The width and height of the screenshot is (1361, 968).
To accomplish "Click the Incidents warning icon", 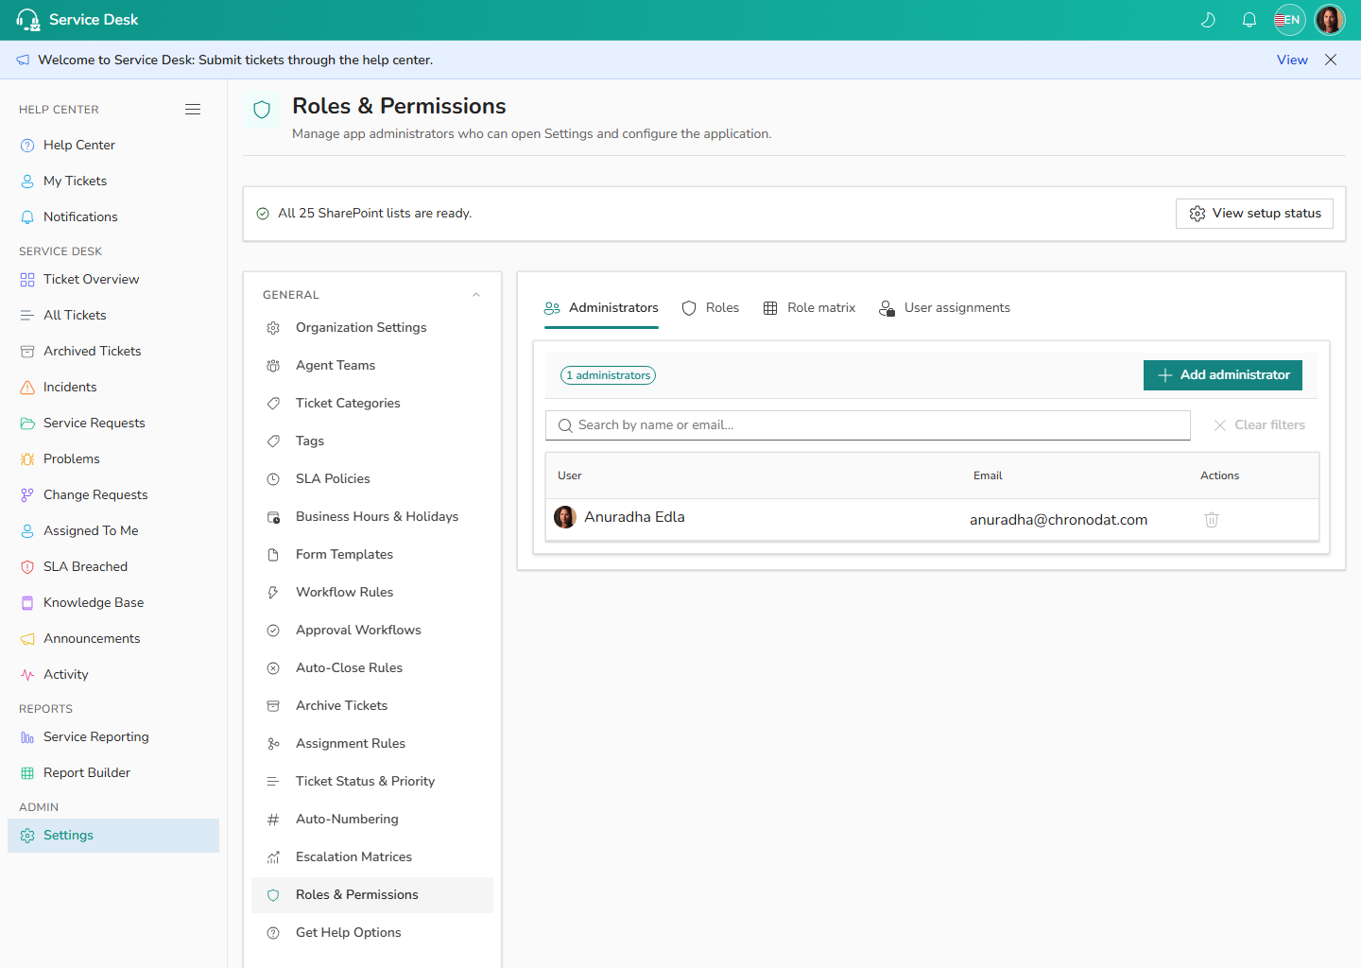I will tap(27, 387).
